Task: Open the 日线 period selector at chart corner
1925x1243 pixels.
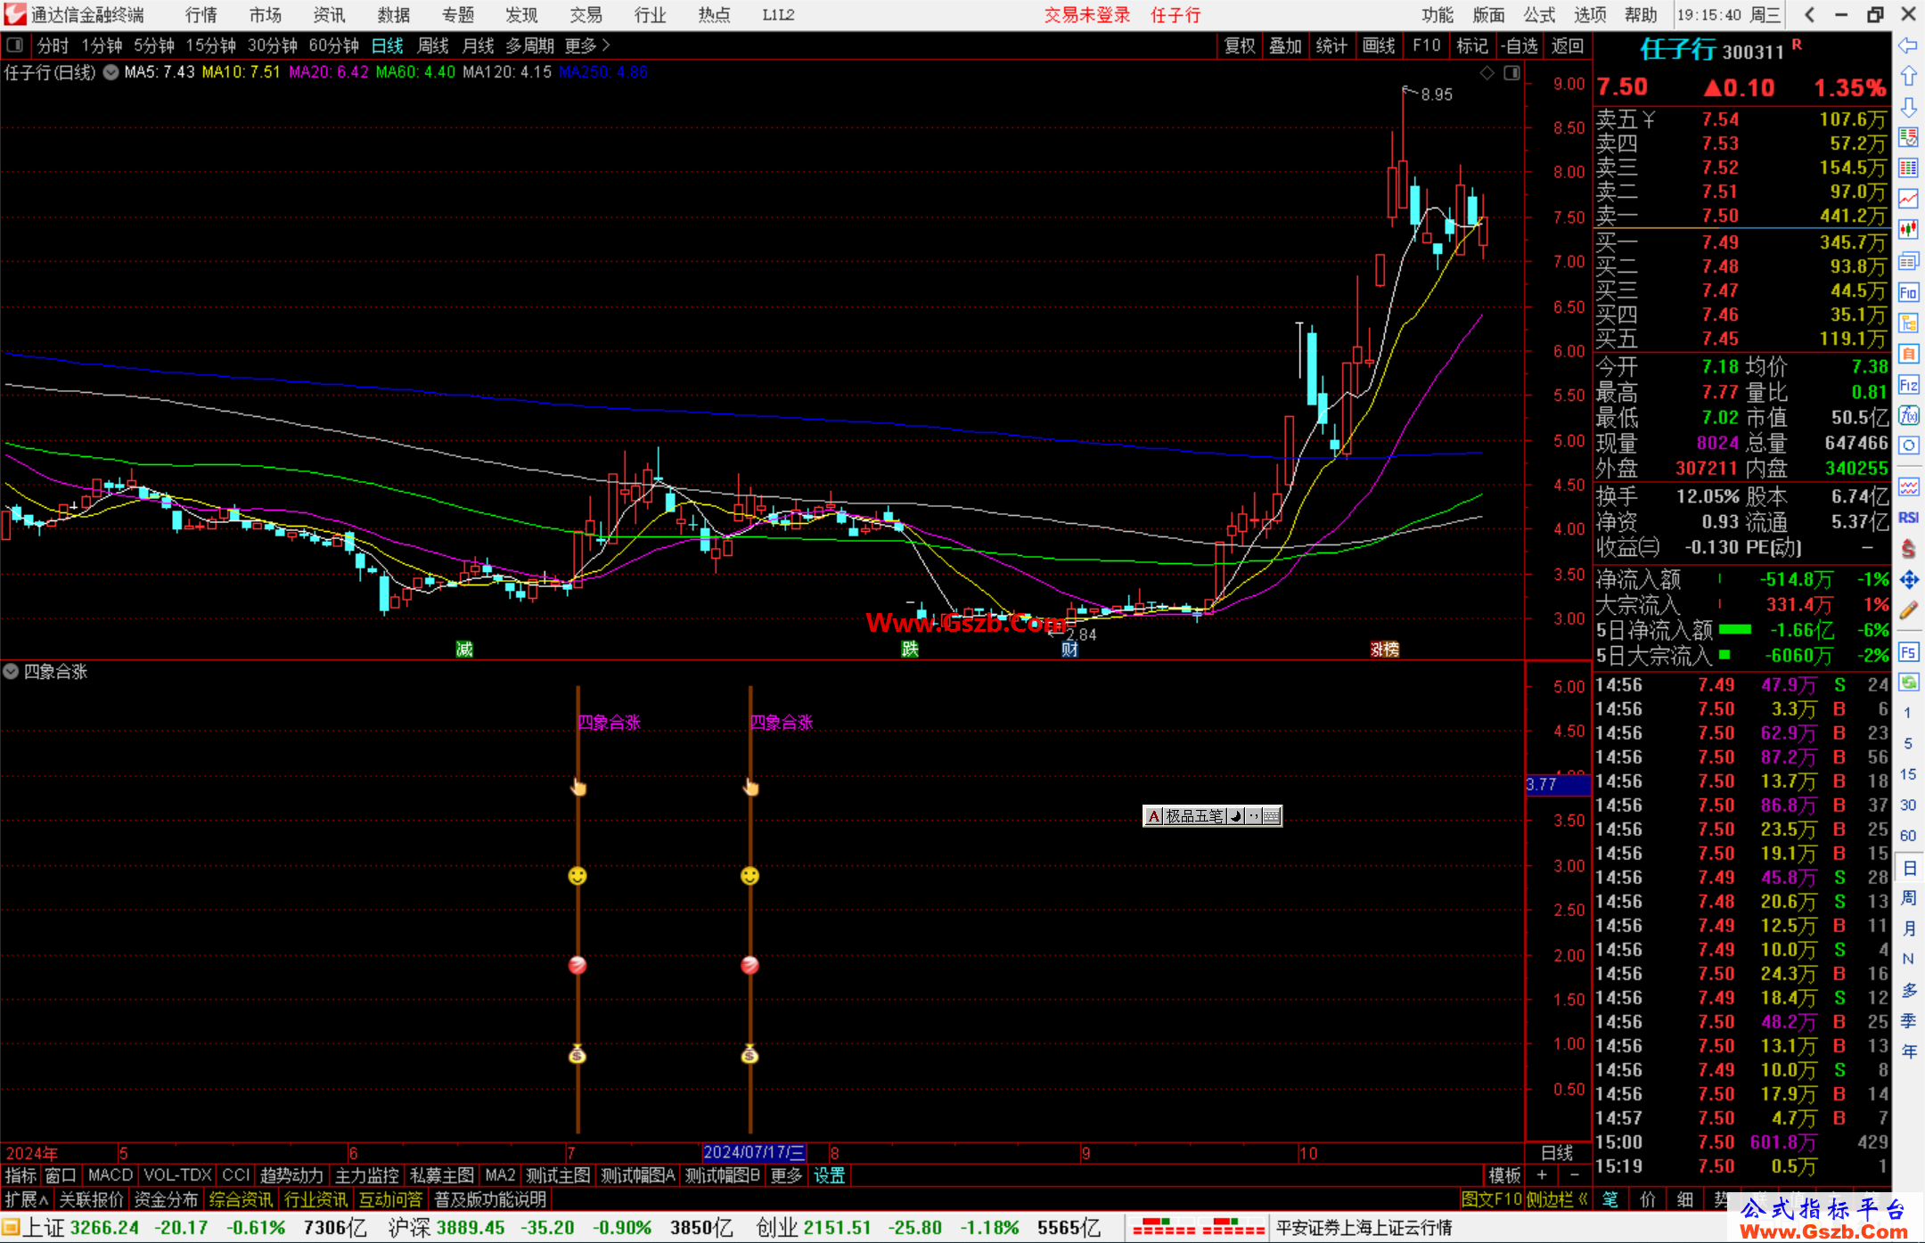Action: pyautogui.click(x=1557, y=1153)
